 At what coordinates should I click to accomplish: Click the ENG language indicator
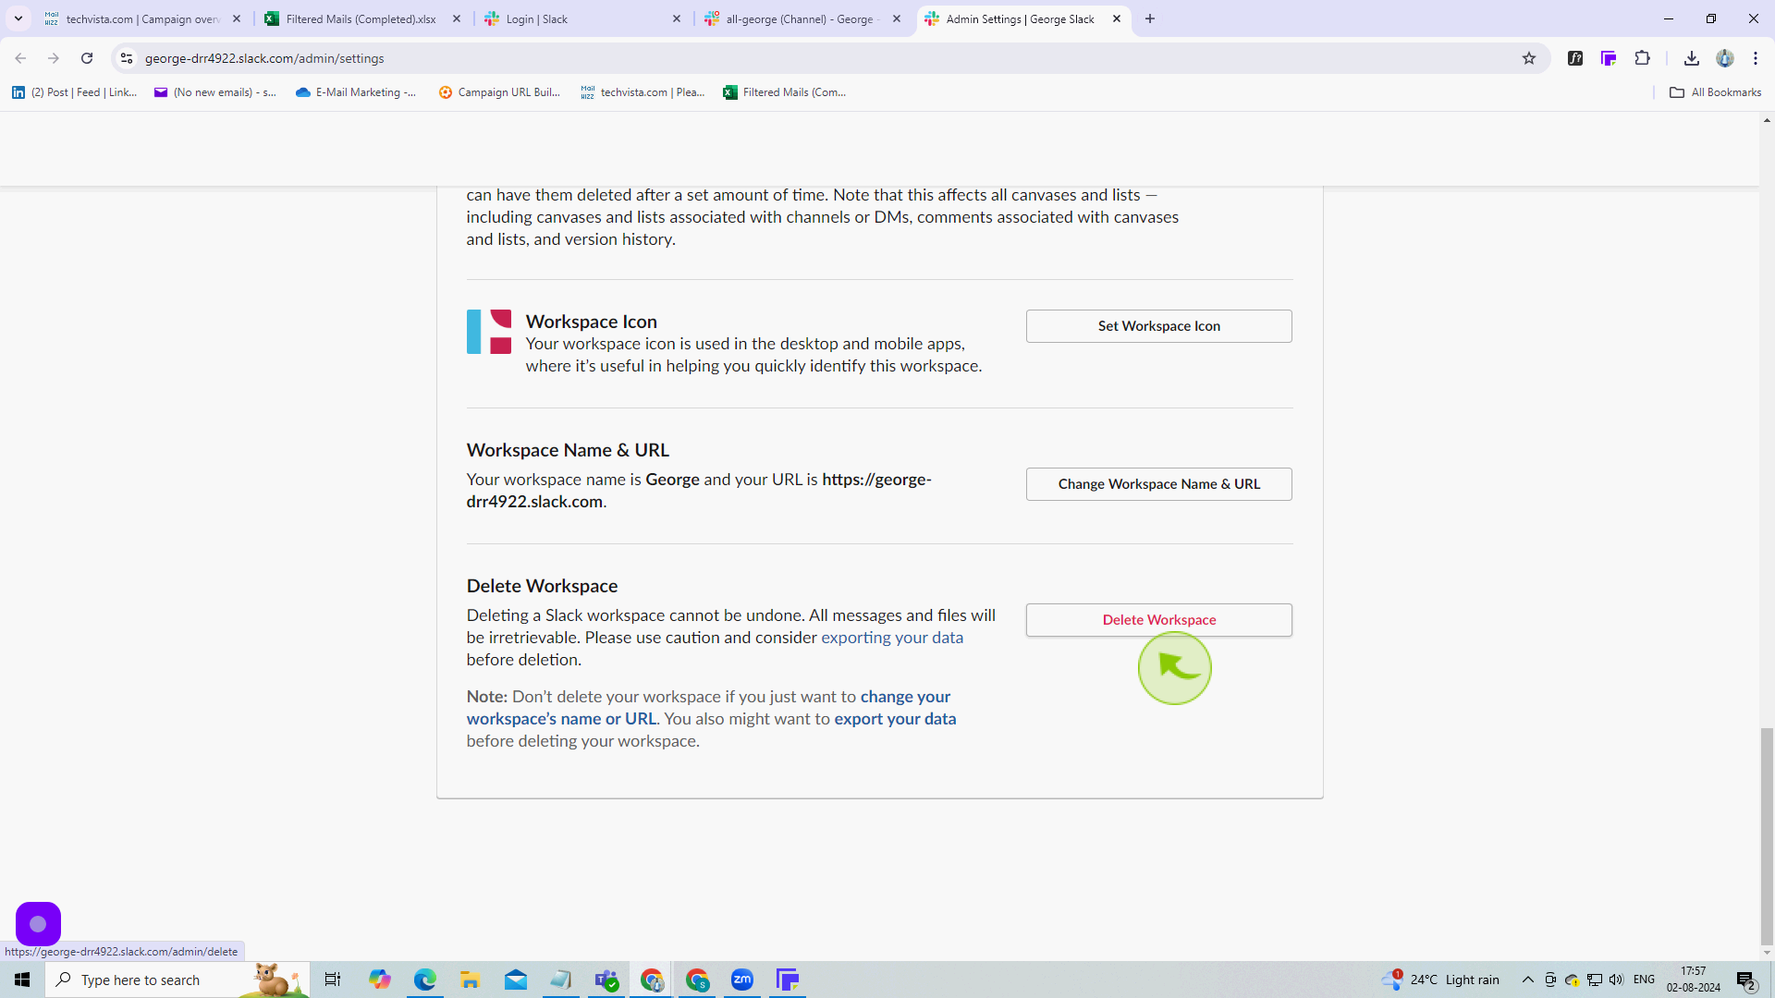coord(1644,980)
